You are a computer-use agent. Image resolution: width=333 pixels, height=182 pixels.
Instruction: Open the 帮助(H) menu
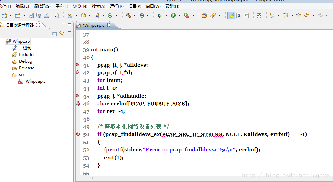pyautogui.click(x=172, y=6)
